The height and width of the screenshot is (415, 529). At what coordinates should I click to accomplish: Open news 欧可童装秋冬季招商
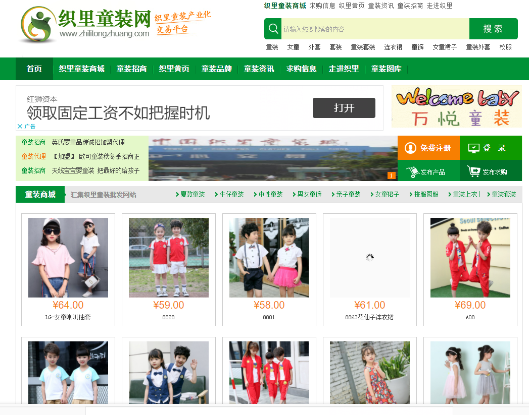[95, 156]
